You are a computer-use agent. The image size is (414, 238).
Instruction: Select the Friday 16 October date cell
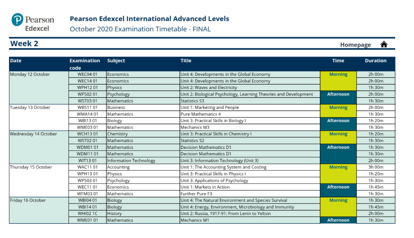pos(39,210)
